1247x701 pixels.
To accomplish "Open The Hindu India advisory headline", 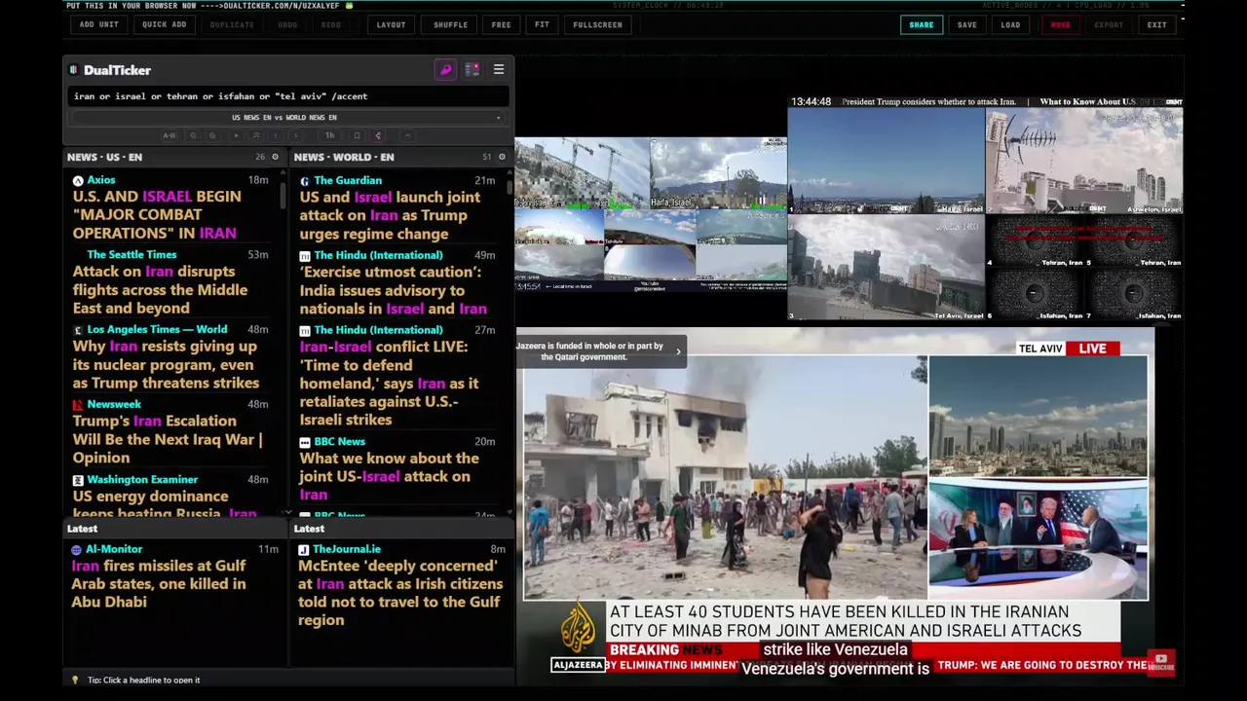I will point(393,290).
